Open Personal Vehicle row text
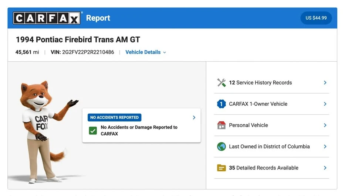The height and width of the screenshot is (196, 355). click(x=248, y=125)
